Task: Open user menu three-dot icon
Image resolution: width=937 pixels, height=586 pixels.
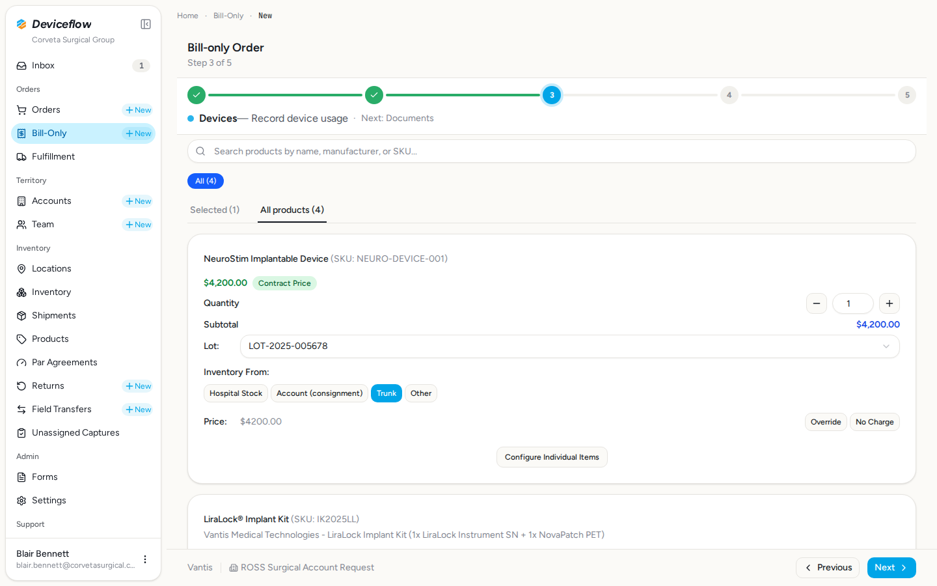Action: tap(145, 559)
